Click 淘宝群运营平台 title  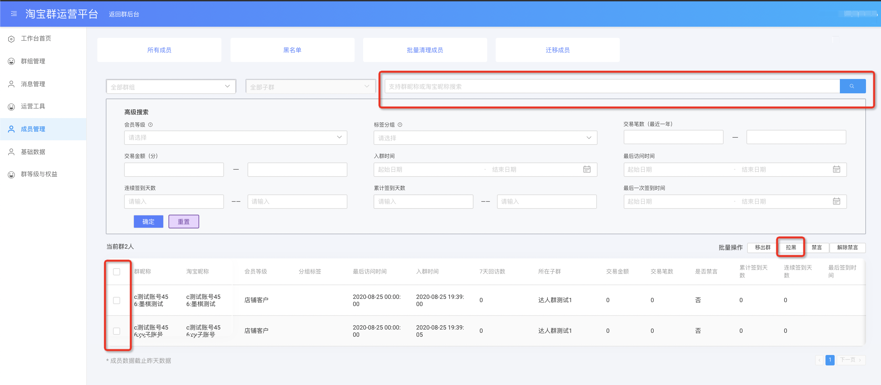[62, 14]
